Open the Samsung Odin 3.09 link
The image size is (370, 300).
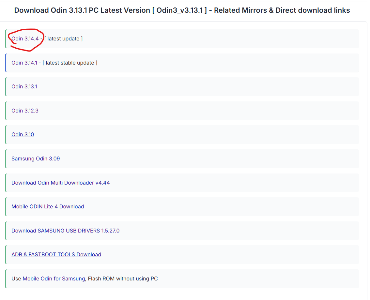36,158
